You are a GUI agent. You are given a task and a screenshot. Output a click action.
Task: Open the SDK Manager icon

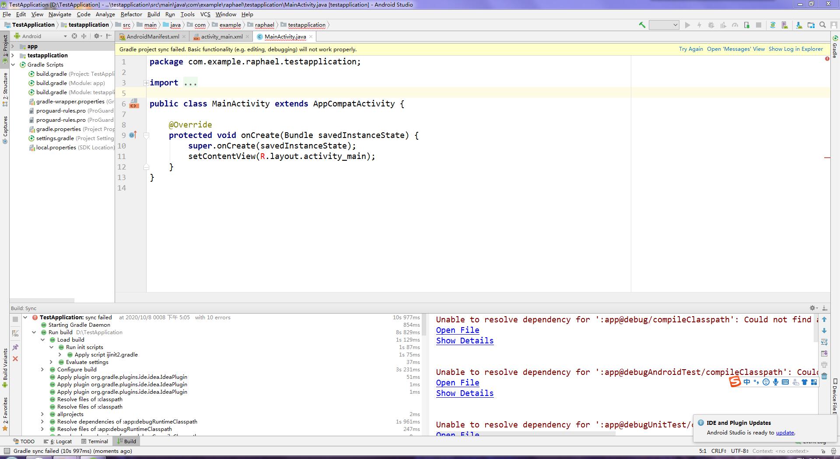click(x=799, y=25)
